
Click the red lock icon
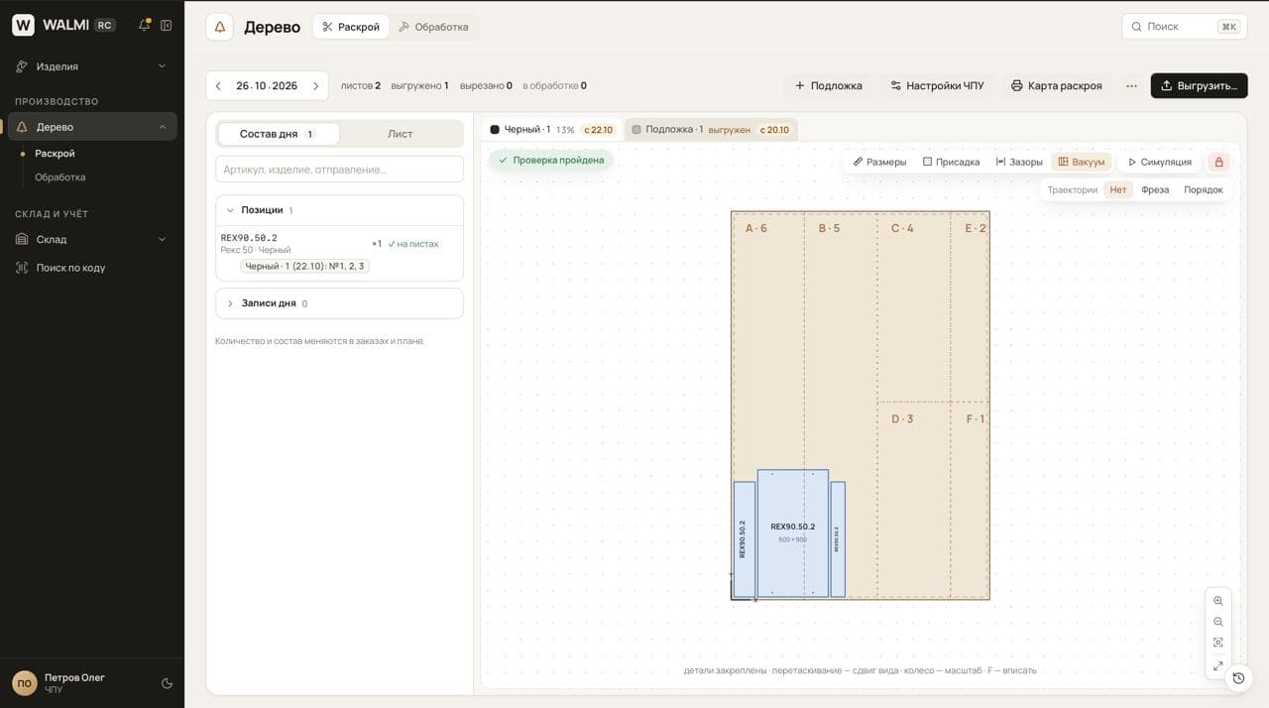point(1219,162)
